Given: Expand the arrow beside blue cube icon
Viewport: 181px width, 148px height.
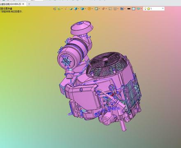Looking at the screenshot, I should [78, 9].
